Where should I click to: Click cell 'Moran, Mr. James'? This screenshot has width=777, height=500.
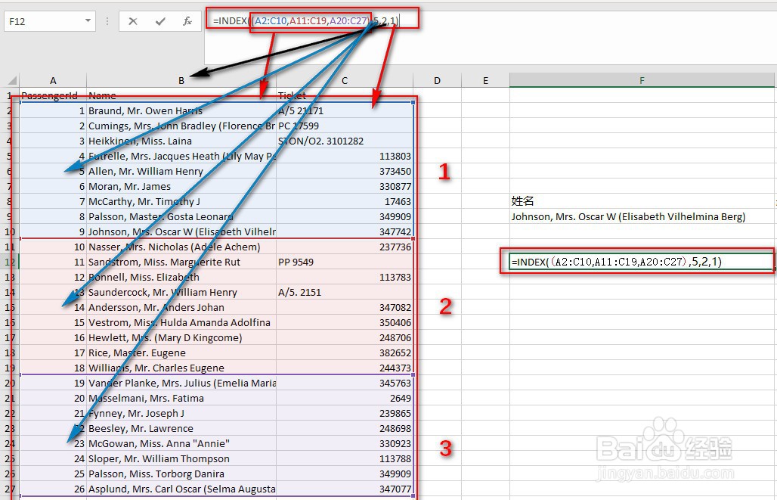pos(181,187)
